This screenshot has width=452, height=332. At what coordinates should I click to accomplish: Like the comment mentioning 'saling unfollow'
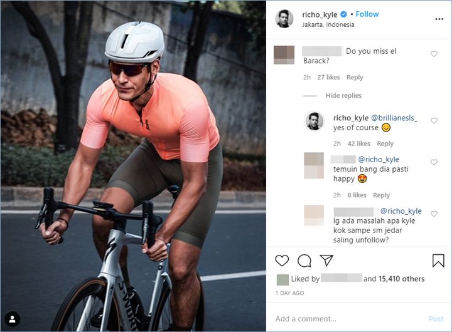434,215
